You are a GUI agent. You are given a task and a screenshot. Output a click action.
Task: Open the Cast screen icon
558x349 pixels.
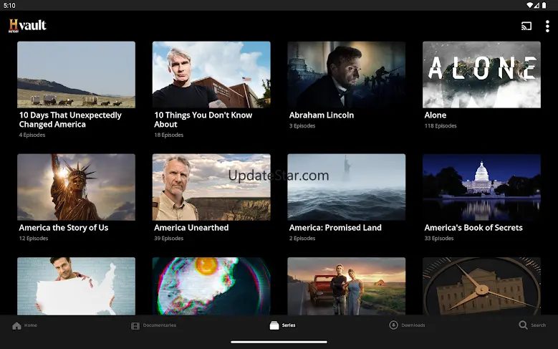tap(526, 26)
